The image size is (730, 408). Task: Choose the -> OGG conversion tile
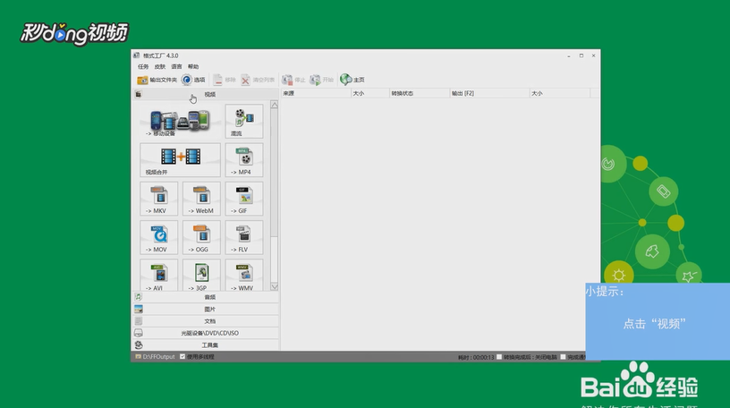tap(201, 237)
